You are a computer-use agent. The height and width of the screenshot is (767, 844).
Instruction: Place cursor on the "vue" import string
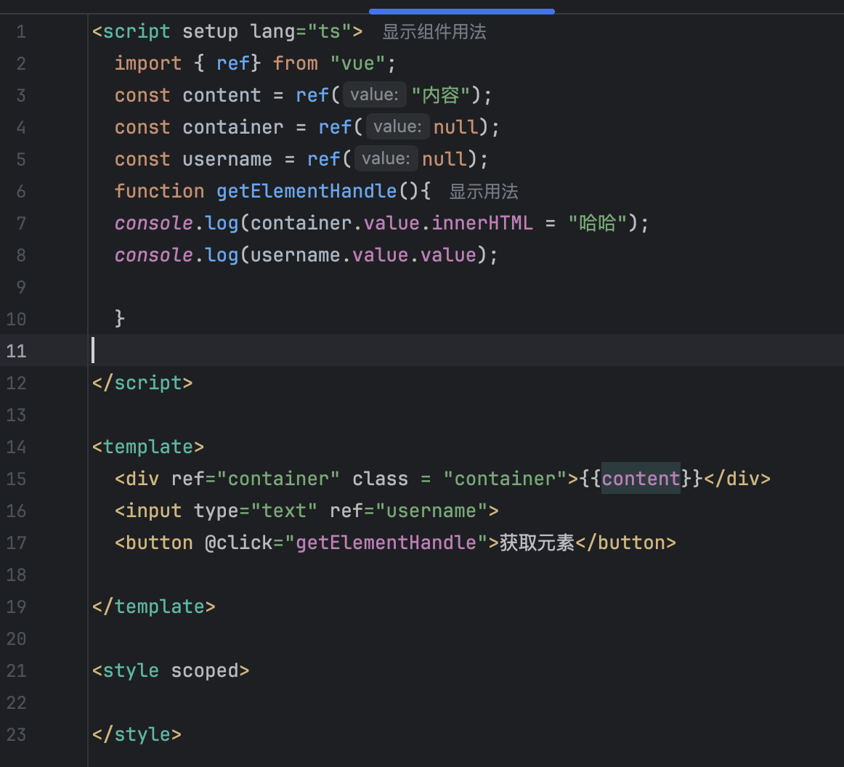coord(357,64)
